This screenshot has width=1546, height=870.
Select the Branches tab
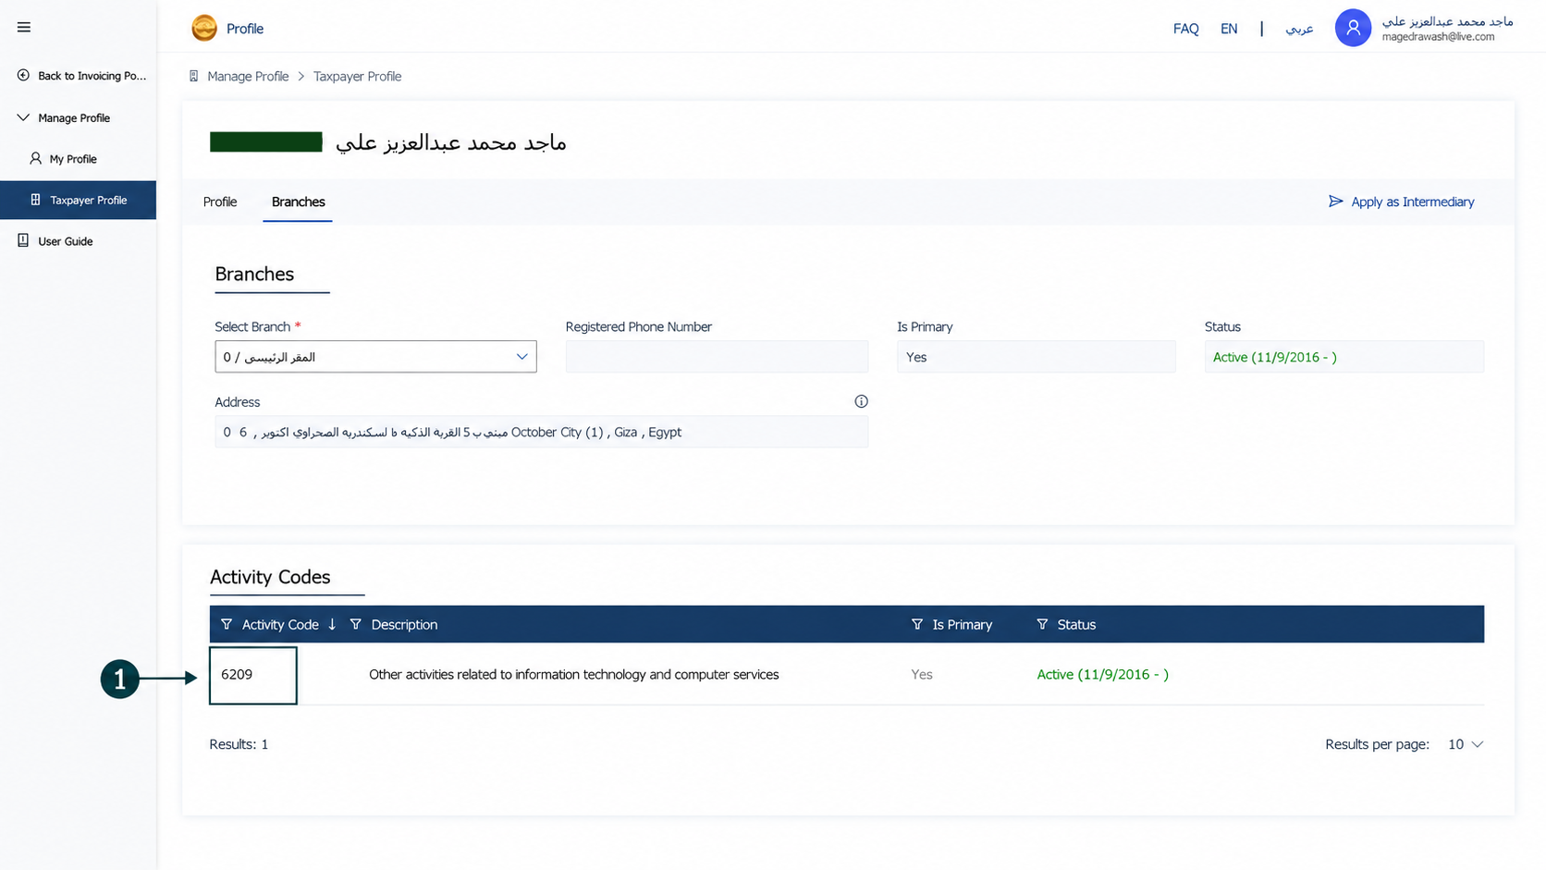tap(298, 202)
